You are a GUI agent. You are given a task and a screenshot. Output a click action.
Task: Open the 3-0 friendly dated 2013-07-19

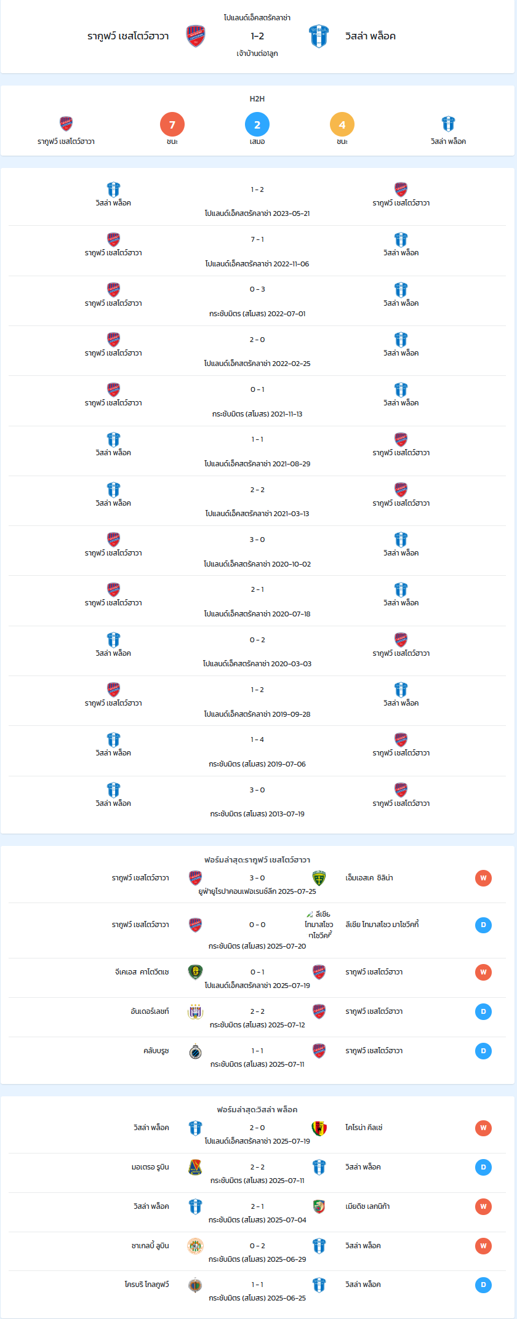point(257,802)
